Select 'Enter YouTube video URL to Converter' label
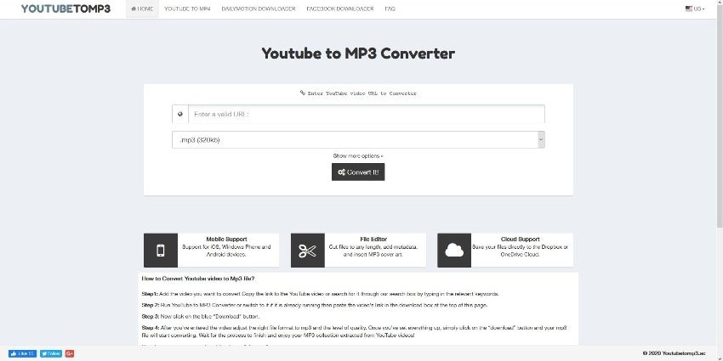 pyautogui.click(x=358, y=93)
